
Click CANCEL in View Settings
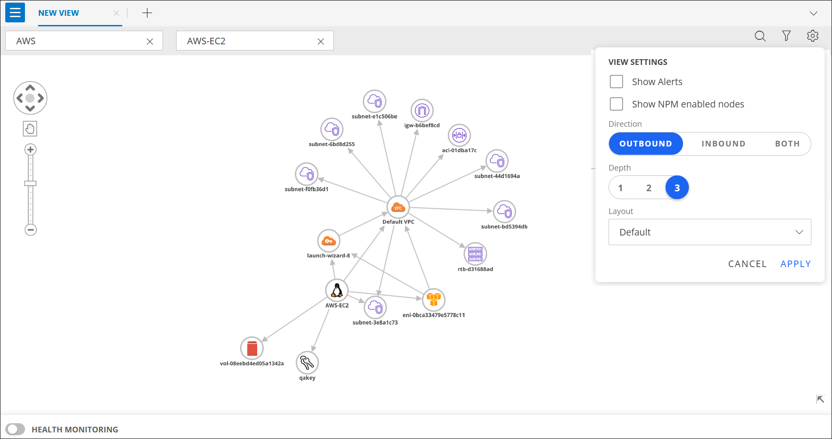(747, 264)
